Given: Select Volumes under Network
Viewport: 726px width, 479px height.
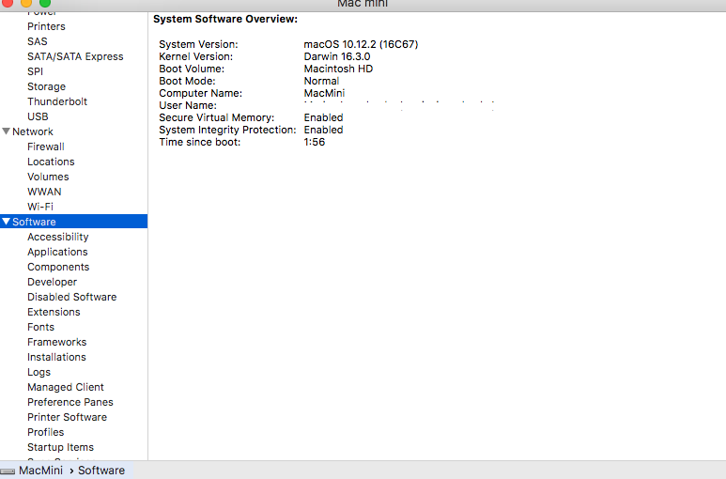Looking at the screenshot, I should click(x=48, y=177).
